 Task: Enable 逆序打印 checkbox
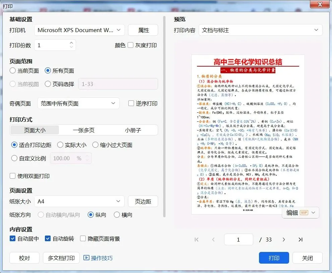[131, 103]
